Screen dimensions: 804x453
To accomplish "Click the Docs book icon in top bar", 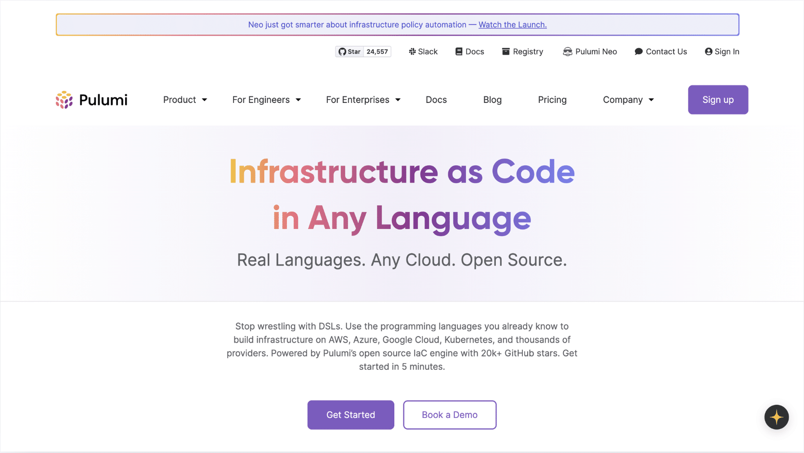I will [x=459, y=51].
